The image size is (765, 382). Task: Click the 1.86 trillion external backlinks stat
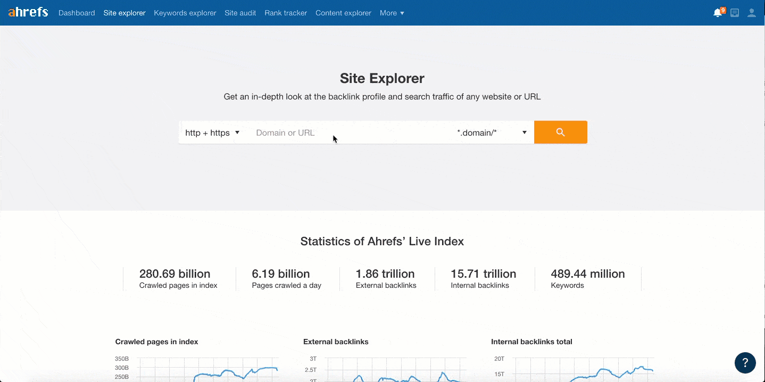(x=386, y=279)
